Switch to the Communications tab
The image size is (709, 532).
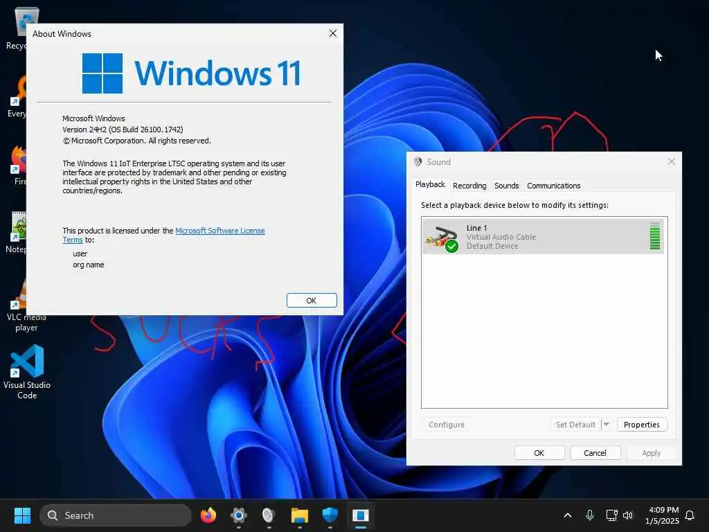(x=553, y=186)
